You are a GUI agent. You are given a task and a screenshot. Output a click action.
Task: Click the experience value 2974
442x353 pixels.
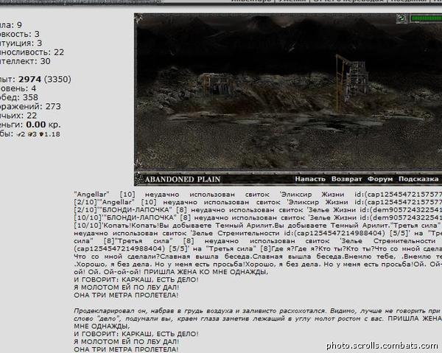(x=30, y=80)
